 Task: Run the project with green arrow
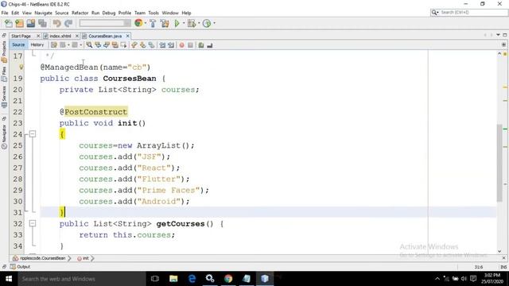coord(177,23)
